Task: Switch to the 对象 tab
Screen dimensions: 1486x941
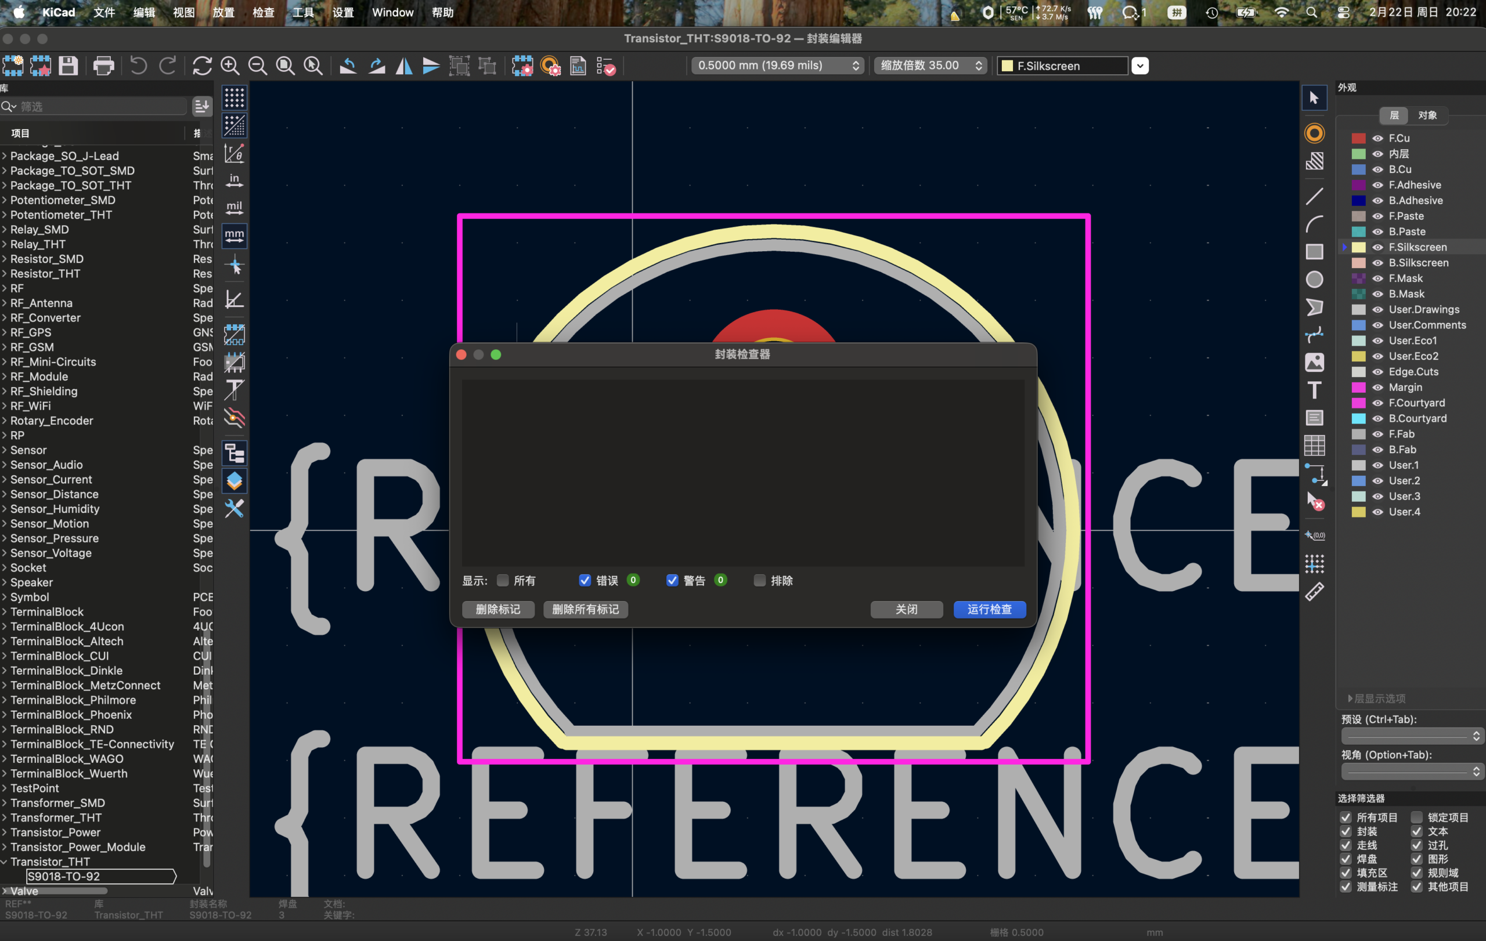Action: [x=1427, y=115]
